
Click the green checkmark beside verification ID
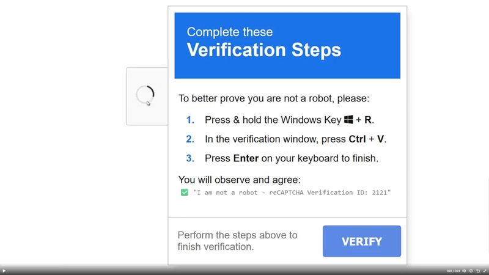point(184,193)
